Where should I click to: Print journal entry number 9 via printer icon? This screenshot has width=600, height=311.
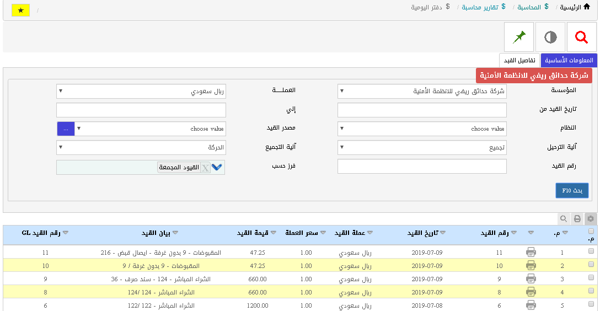[531, 279]
